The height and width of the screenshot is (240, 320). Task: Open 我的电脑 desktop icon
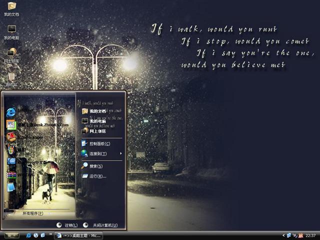(x=11, y=32)
